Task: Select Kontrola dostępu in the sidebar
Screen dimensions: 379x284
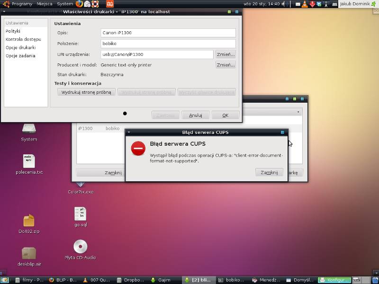Action: [23, 39]
